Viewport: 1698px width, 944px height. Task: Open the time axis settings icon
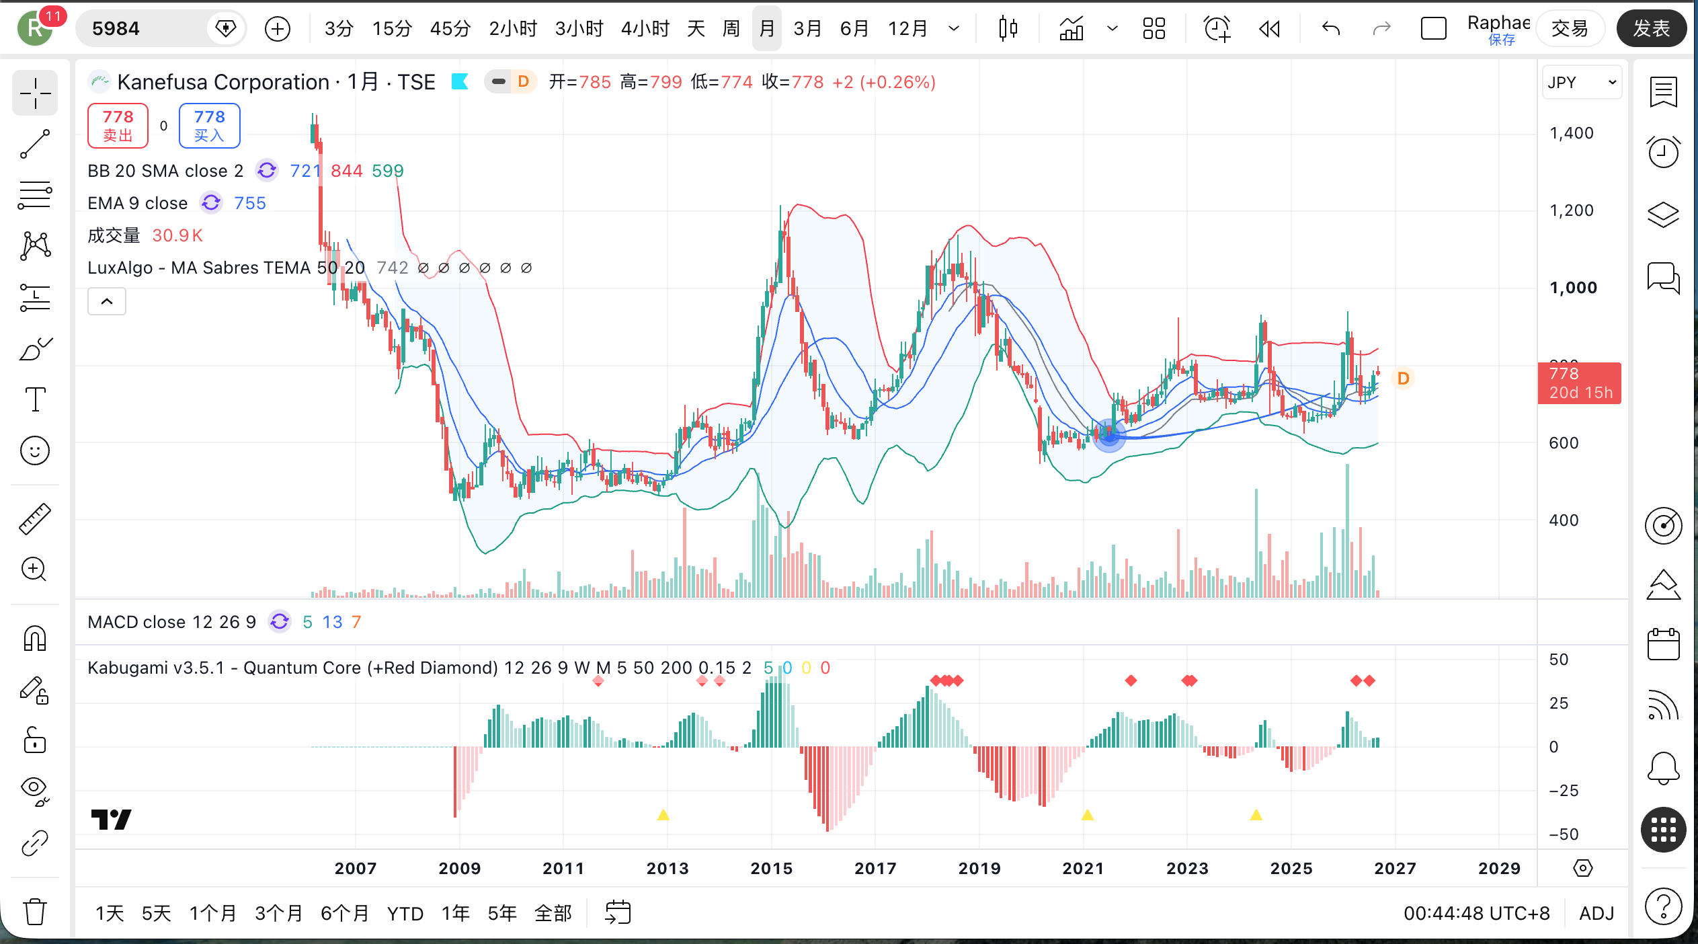point(1583,868)
